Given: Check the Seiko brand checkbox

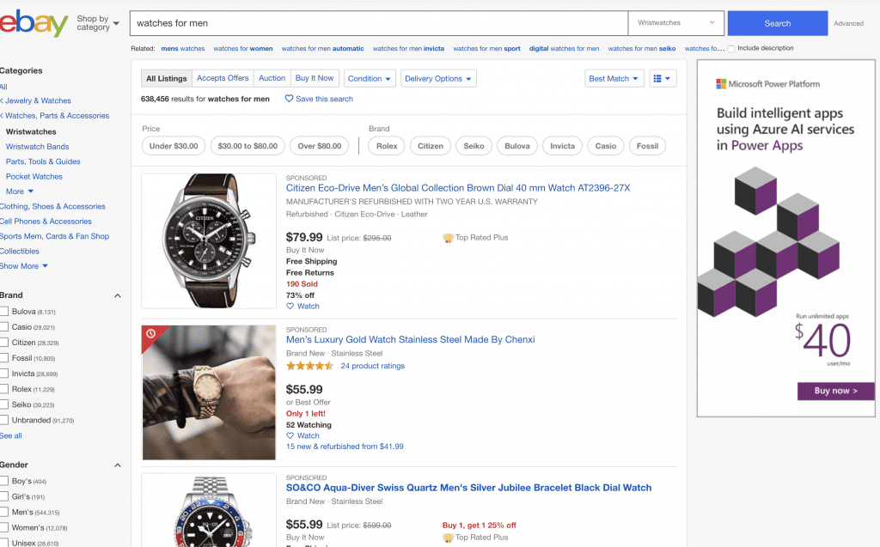Looking at the screenshot, I should pos(4,404).
